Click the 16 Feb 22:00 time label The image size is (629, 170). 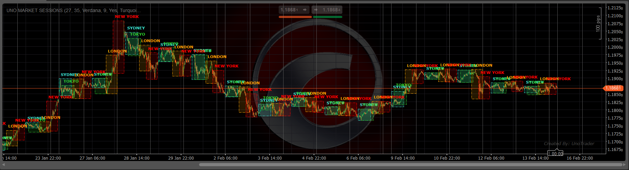click(x=580, y=158)
